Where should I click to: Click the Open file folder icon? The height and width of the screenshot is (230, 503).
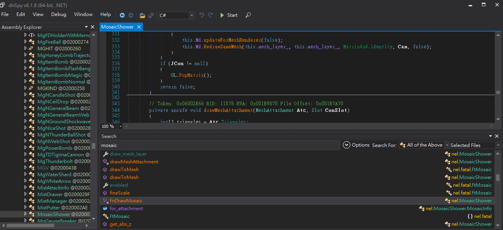[x=142, y=15]
